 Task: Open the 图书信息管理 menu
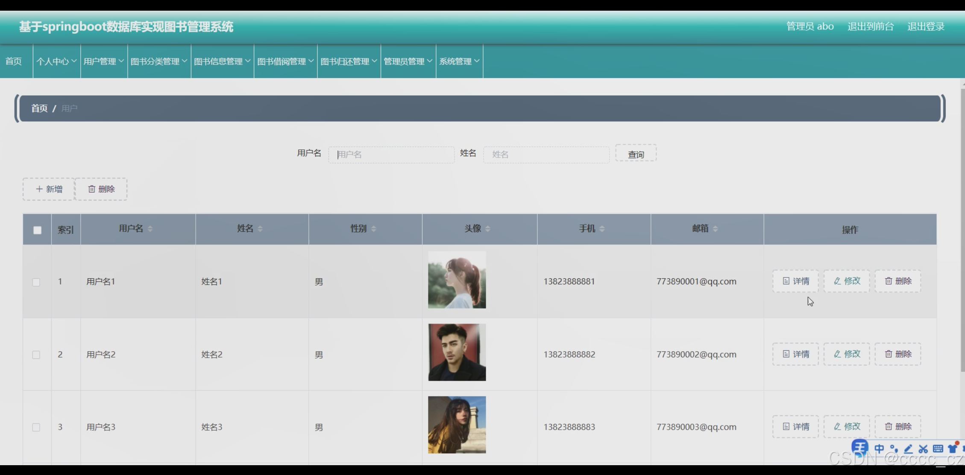coord(222,61)
